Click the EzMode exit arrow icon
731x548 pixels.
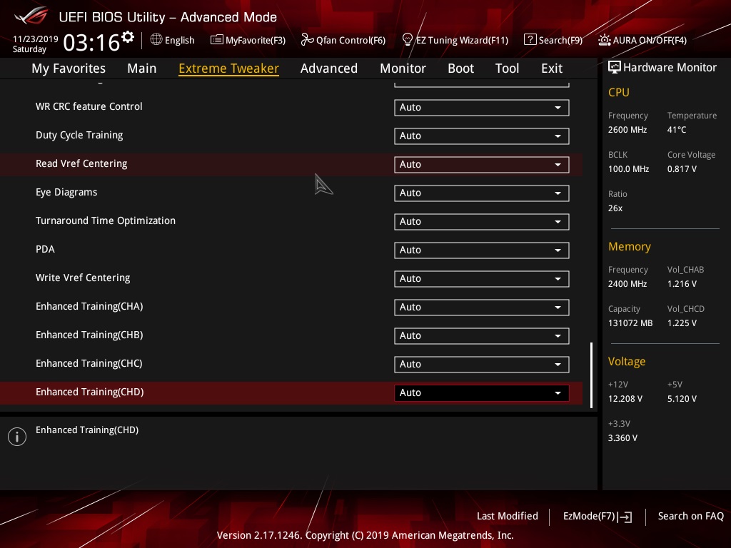click(x=625, y=517)
